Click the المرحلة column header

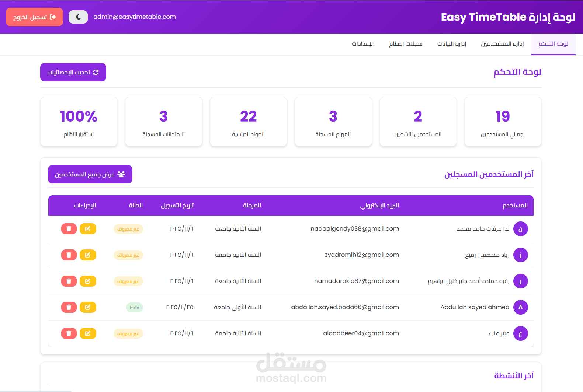[x=252, y=206]
